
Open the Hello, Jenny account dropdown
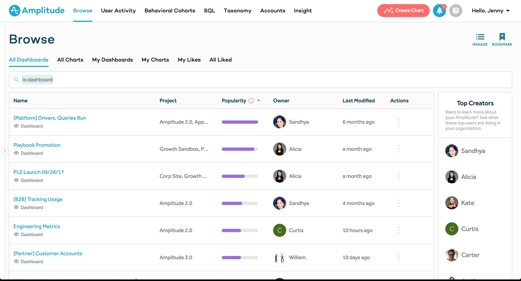pos(490,10)
